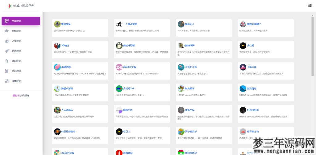Click the planet icon for 保卫星球射击

point(57,132)
